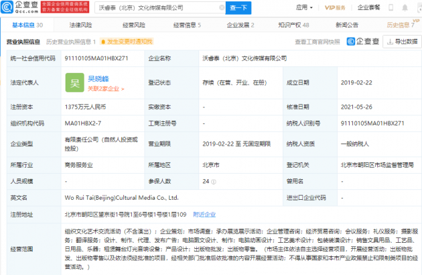Switch to 知识产权 tab

click(x=293, y=25)
